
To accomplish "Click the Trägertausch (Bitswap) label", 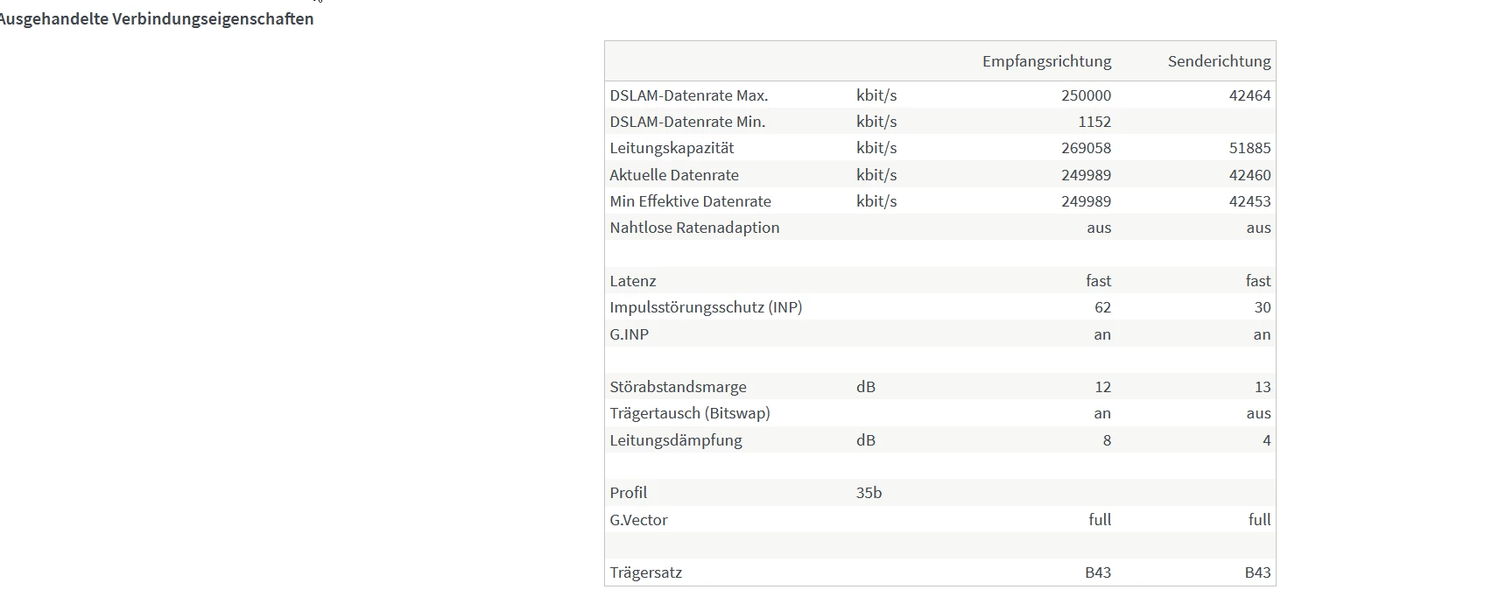I will tap(690, 413).
